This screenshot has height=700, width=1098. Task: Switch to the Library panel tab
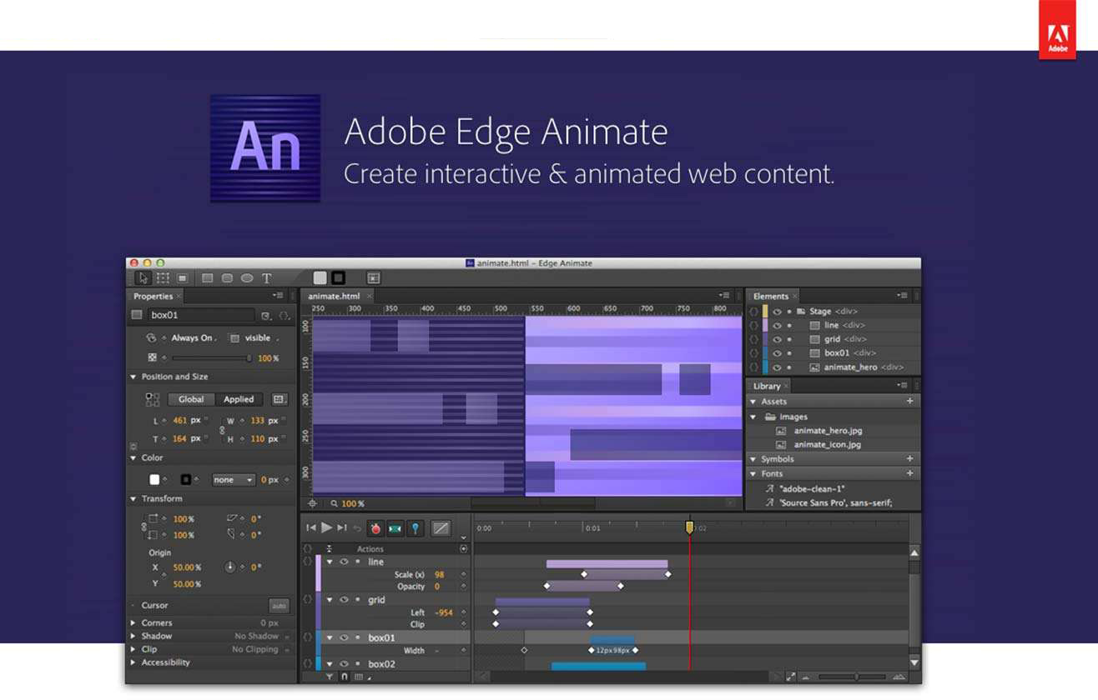click(x=767, y=386)
